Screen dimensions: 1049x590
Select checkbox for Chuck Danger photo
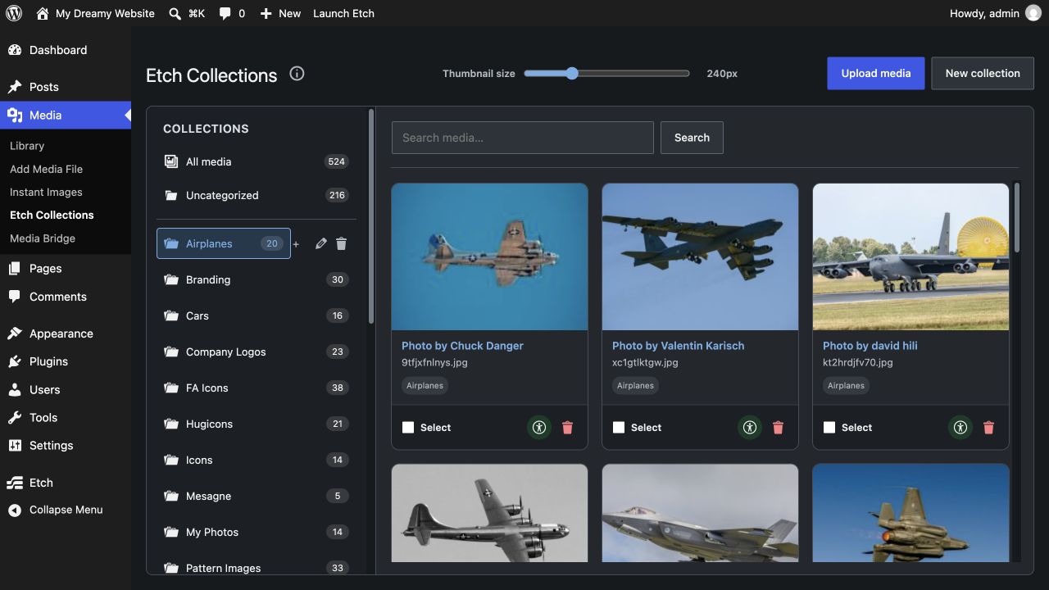click(x=408, y=427)
